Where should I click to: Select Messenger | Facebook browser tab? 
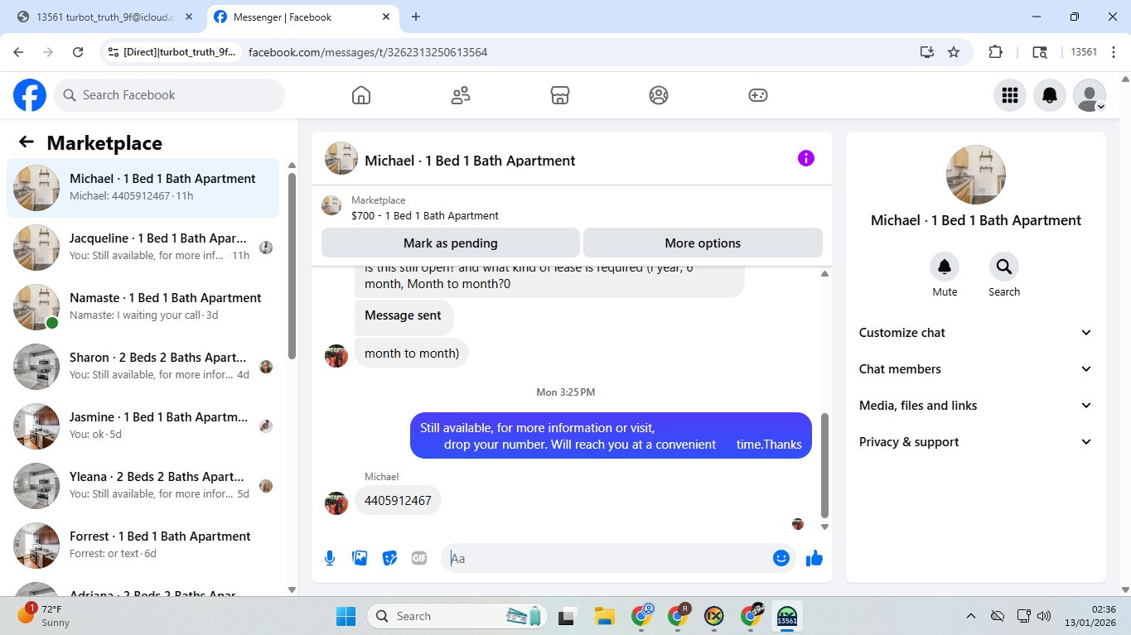click(302, 17)
